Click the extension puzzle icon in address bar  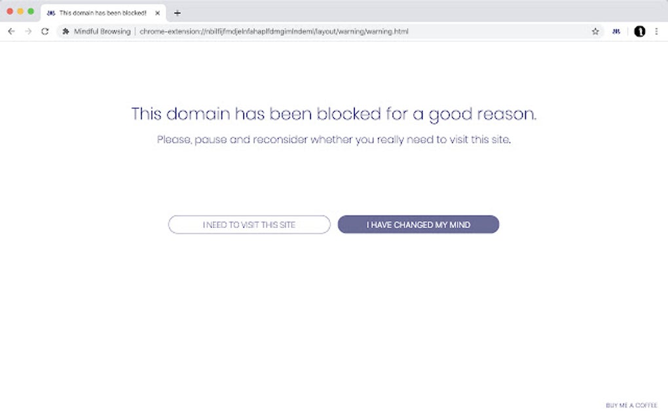point(65,31)
